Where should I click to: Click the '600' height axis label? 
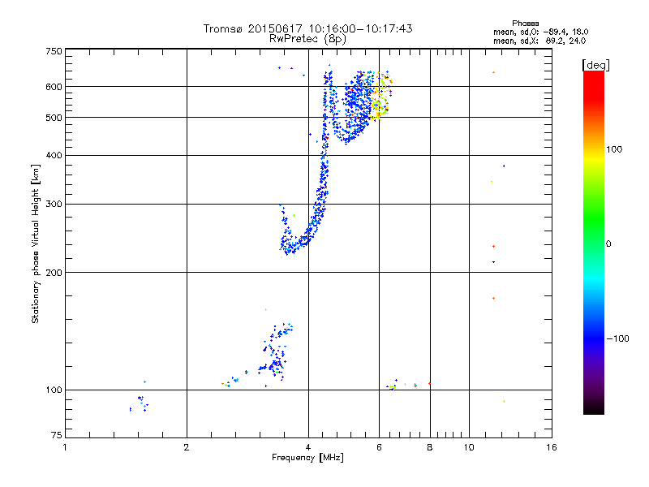pos(54,87)
